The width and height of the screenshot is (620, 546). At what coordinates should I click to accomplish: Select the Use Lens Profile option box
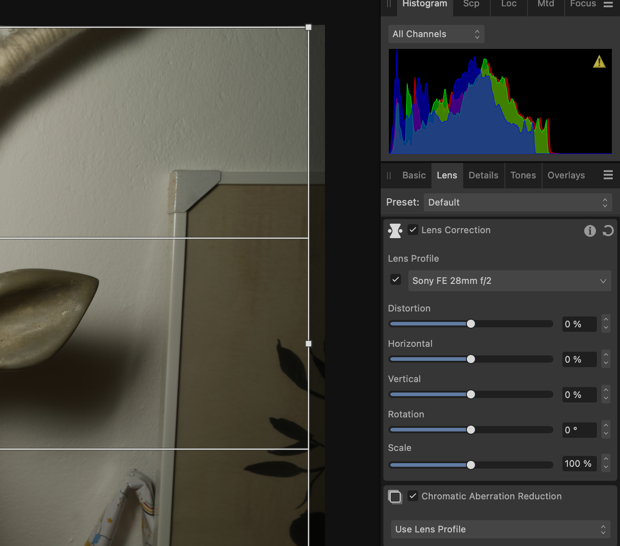tap(500, 529)
